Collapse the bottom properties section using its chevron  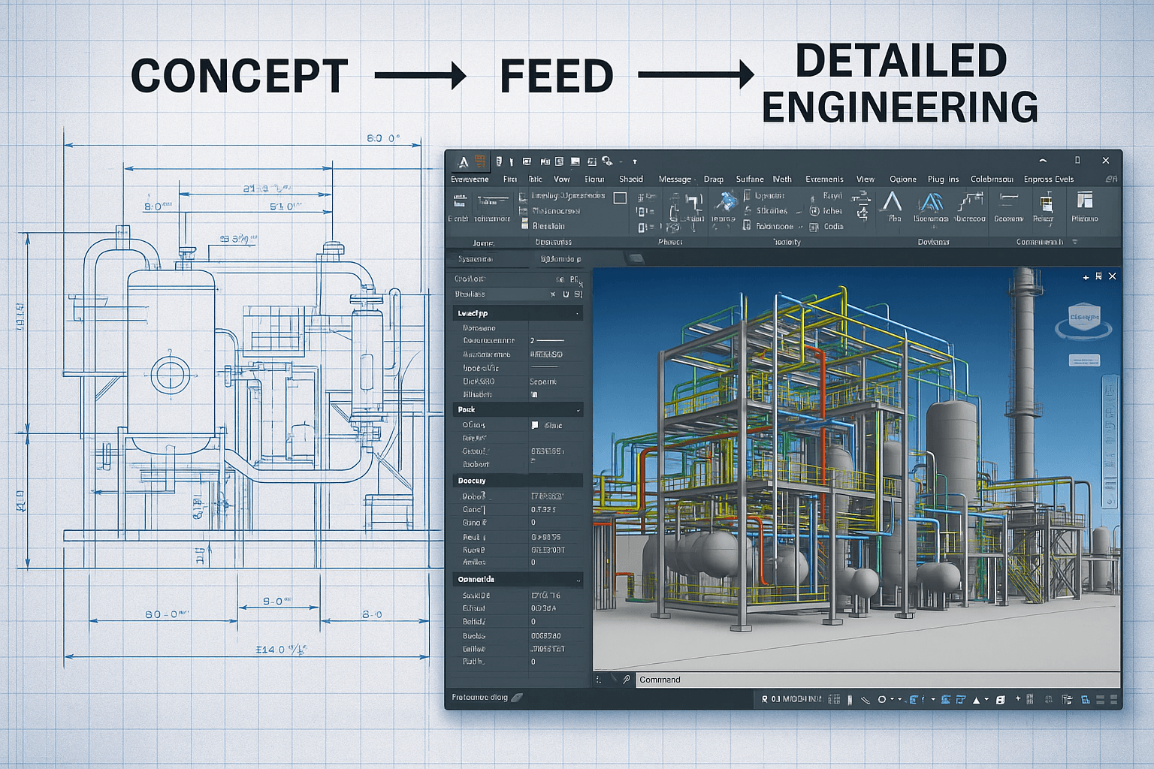(578, 580)
